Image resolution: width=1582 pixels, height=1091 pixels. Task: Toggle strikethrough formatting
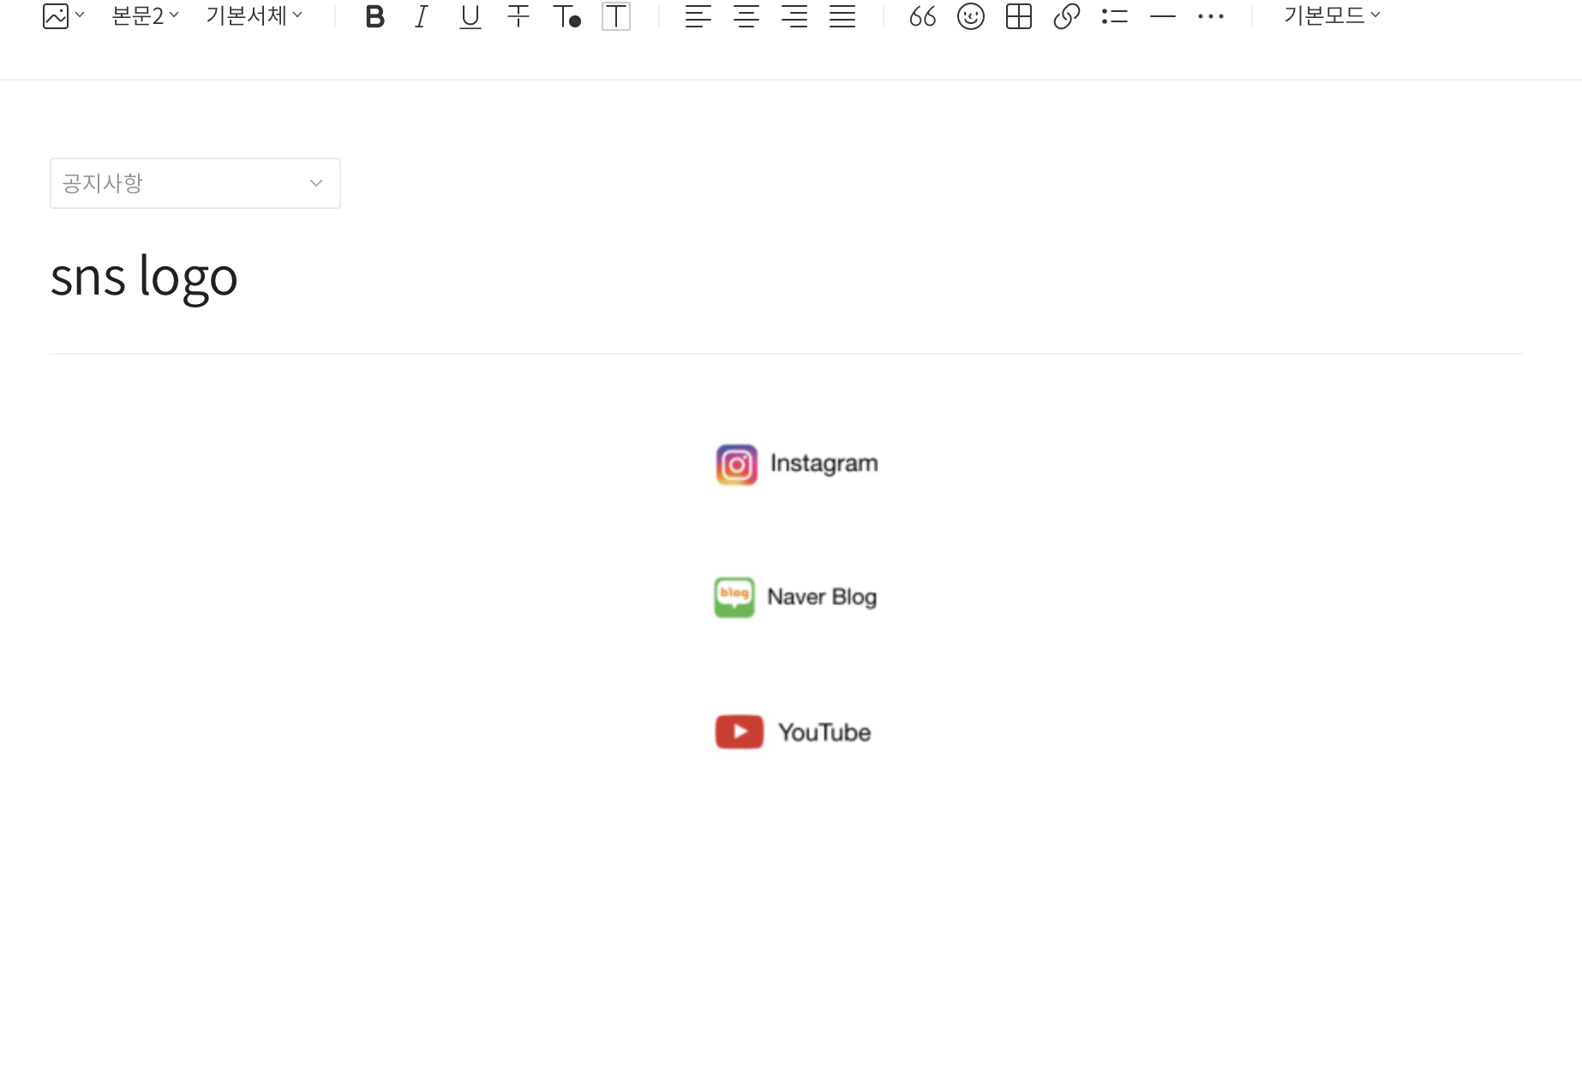[518, 16]
